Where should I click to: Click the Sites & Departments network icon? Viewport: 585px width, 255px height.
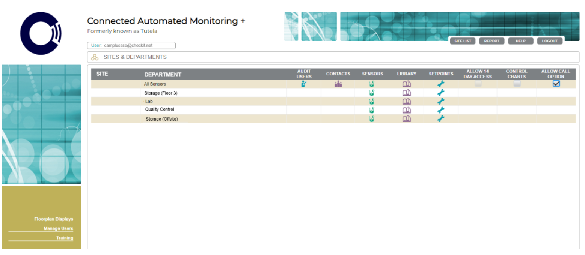[x=94, y=57]
